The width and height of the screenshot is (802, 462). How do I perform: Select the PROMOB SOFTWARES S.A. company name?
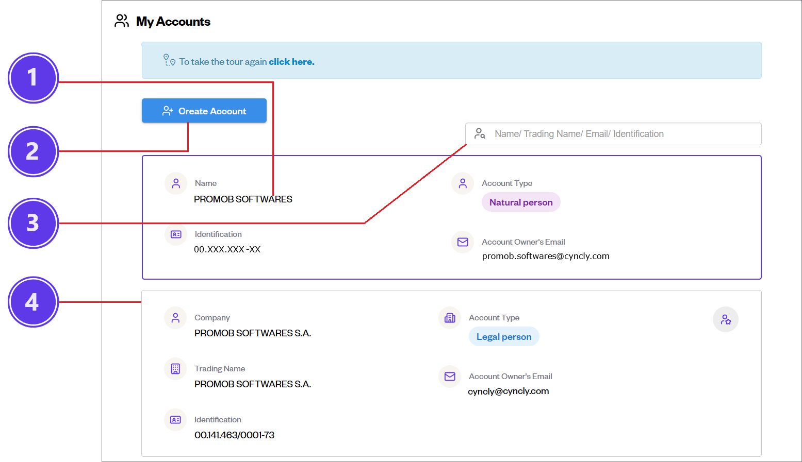coord(253,333)
